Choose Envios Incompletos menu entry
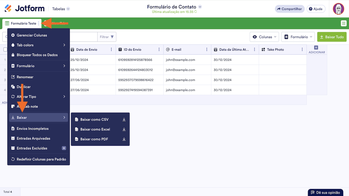Viewport: 349px width, 196px height. point(38,128)
